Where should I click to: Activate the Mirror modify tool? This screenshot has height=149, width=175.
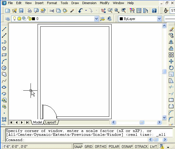tap(171, 42)
